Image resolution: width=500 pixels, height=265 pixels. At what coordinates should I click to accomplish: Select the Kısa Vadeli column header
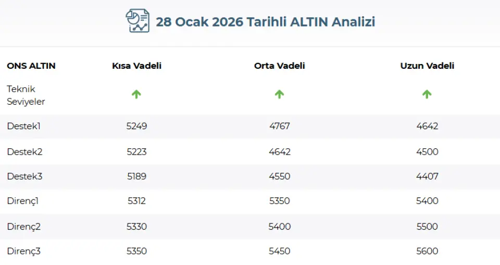coord(136,66)
